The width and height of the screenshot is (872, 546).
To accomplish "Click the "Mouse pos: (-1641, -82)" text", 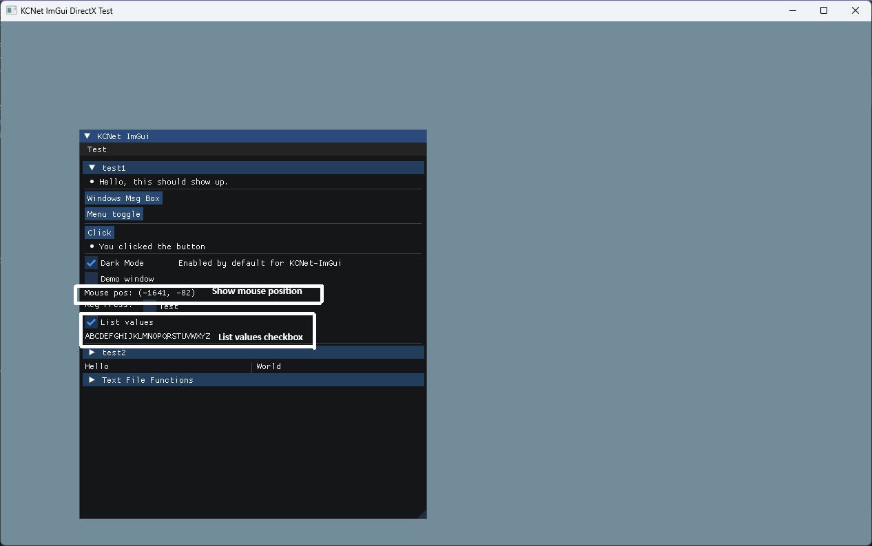I will [140, 293].
